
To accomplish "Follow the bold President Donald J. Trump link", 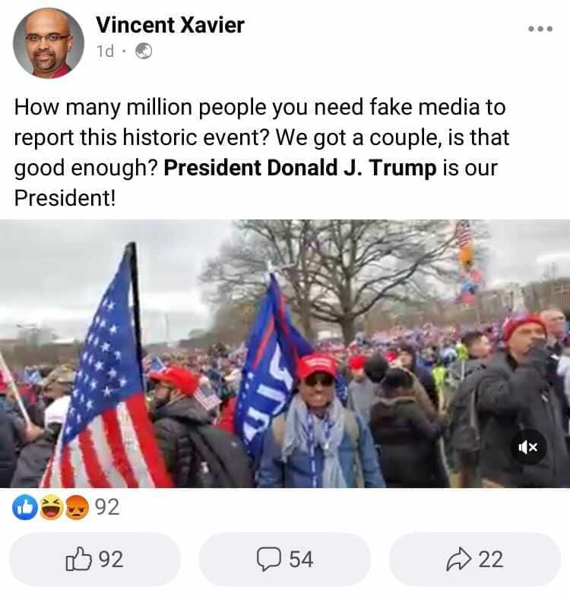I will point(300,168).
